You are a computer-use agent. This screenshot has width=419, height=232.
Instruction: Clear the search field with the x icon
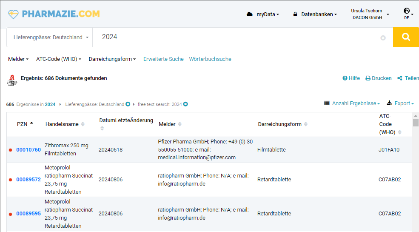tap(383, 38)
